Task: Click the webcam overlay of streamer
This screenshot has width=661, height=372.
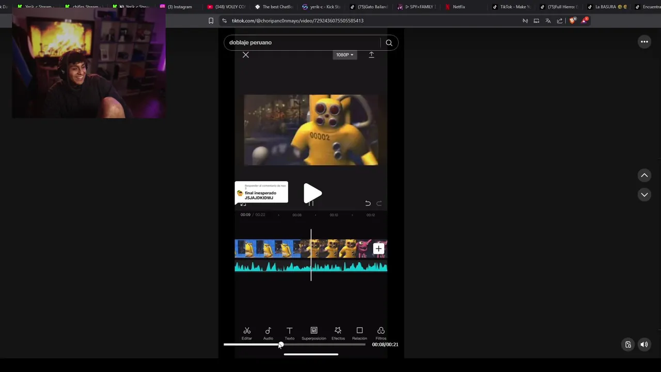Action: click(89, 63)
